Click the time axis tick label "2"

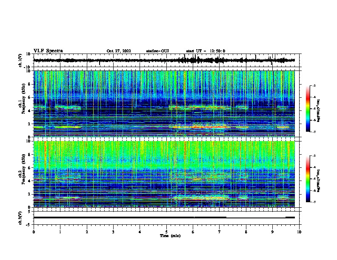[87, 232]
